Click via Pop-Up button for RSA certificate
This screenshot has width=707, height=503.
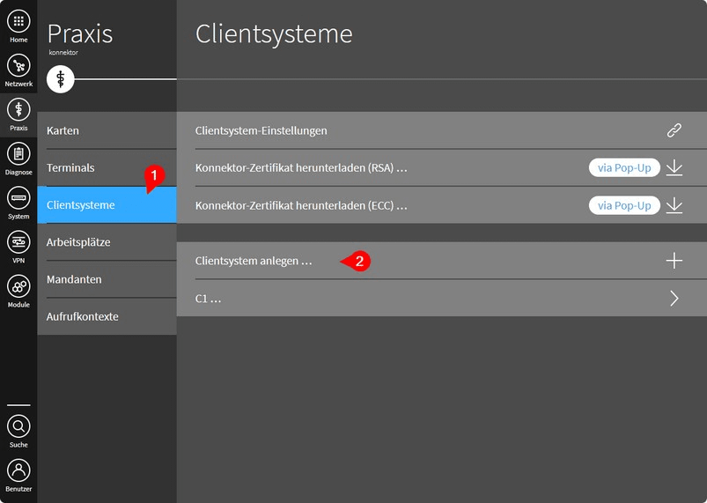[x=624, y=167]
